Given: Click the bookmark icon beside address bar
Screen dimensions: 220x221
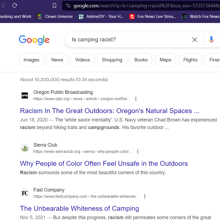Looking at the screenshot, I should pos(55,5).
